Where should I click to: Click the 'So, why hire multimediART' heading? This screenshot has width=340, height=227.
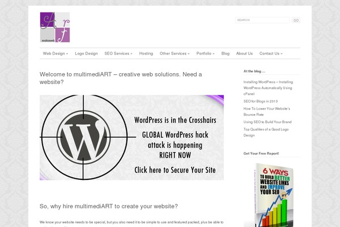coord(109,206)
